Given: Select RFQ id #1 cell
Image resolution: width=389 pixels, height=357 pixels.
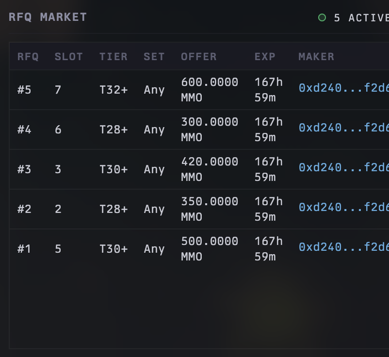Looking at the screenshot, I should (24, 249).
